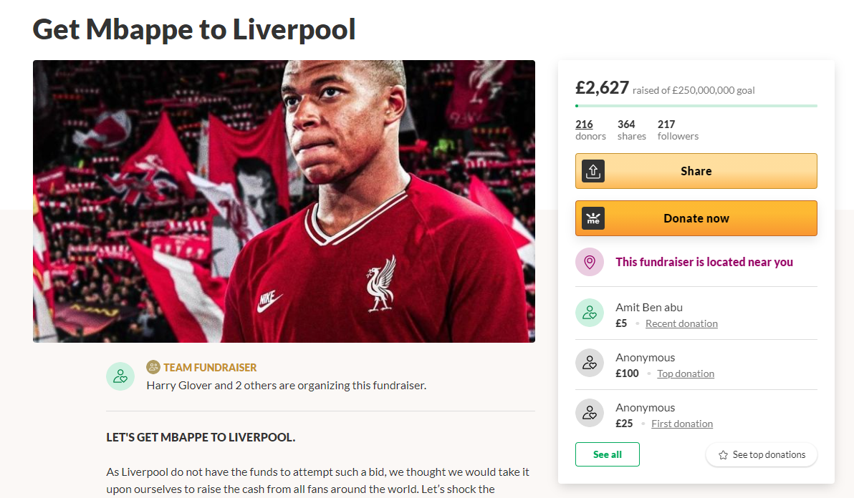The image size is (854, 498).
Task: Click Amit Ben abu's green donor avatar
Action: [589, 313]
